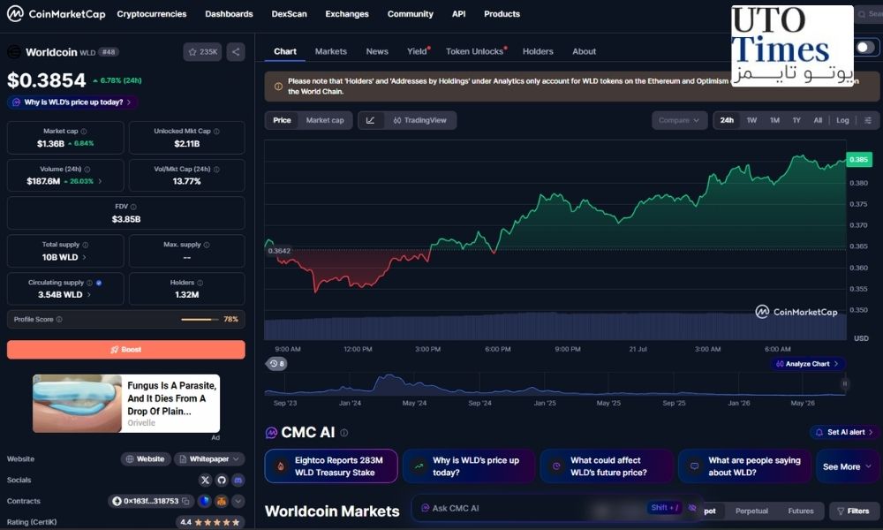Expand Total supply 10B WLD arrow
This screenshot has height=530, width=883.
85,257
